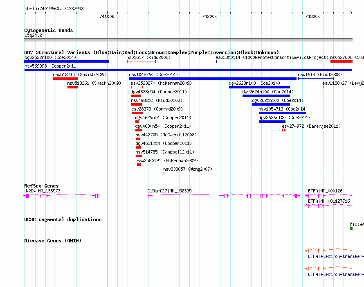Open nsv498852 (Kidd2010b) variant
The image size is (364, 287).
tap(157, 100)
